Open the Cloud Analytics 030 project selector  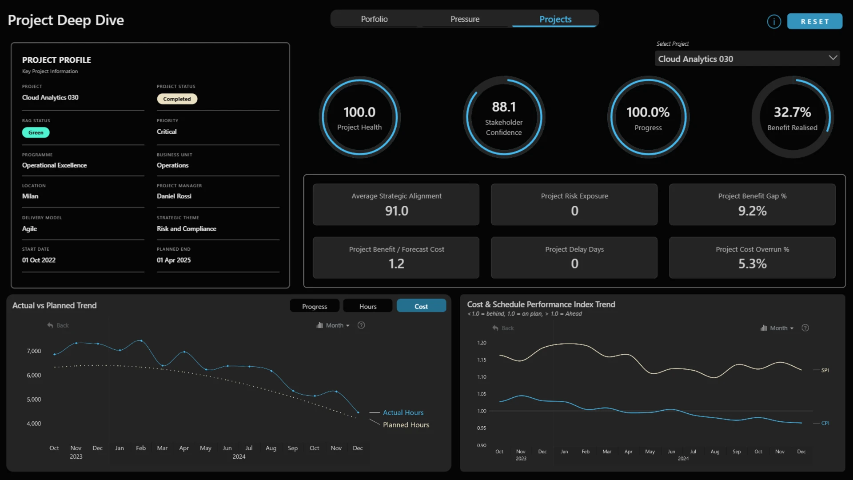tap(747, 59)
